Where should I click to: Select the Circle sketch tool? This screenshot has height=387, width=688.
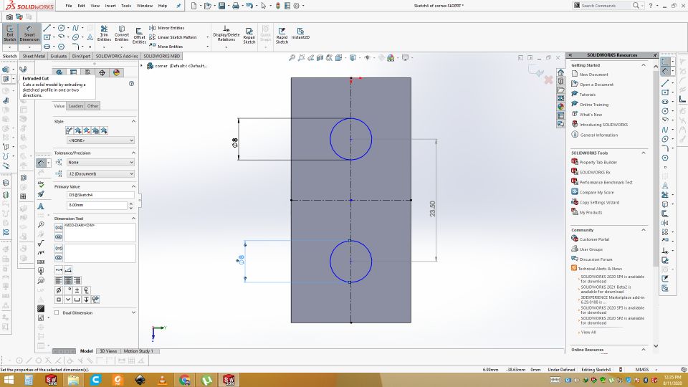[x=62, y=28]
